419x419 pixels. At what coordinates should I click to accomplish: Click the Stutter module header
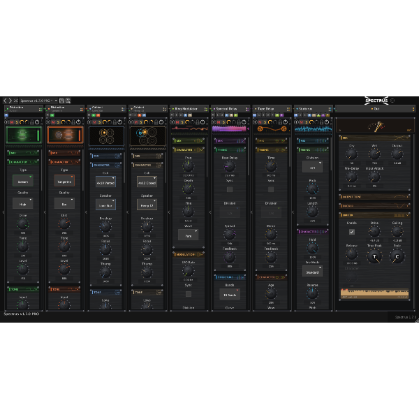tap(313, 109)
